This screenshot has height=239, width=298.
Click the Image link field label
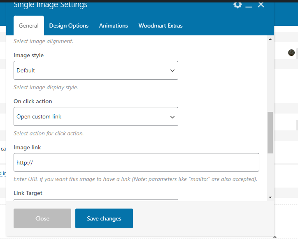click(27, 147)
